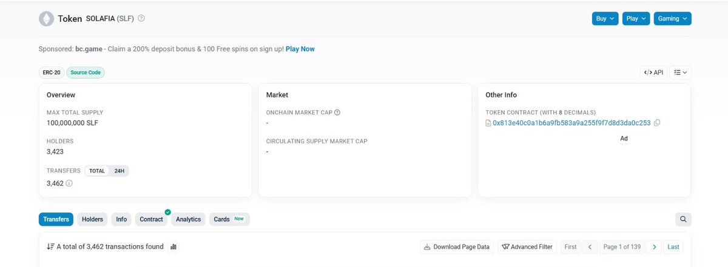Click the contract file icon before the address

click(488, 123)
